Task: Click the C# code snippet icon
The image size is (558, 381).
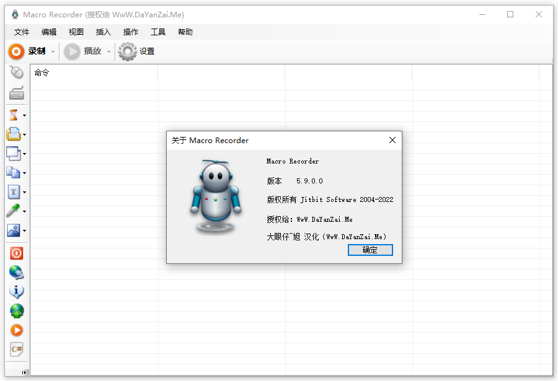Action: point(16,349)
